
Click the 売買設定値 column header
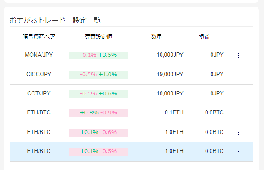pyautogui.click(x=99, y=36)
